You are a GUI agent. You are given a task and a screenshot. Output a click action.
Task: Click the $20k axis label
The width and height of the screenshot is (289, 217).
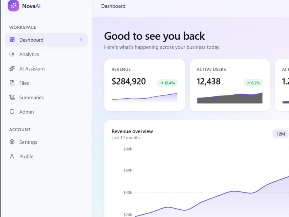pos(128,215)
